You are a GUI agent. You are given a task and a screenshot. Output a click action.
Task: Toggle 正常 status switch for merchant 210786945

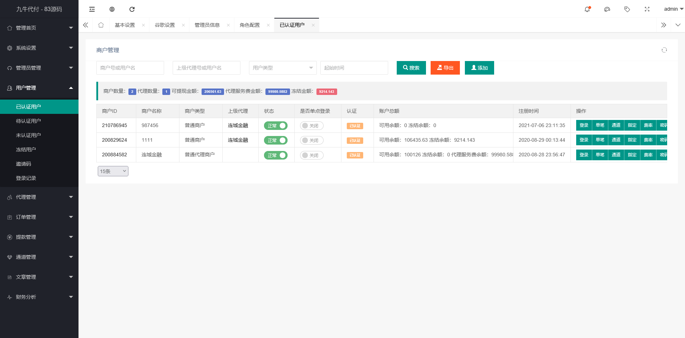[x=275, y=126]
